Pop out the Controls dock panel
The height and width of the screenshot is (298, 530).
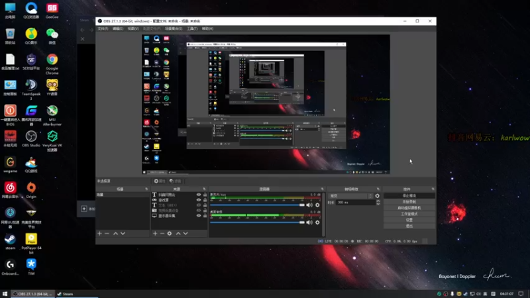(433, 189)
